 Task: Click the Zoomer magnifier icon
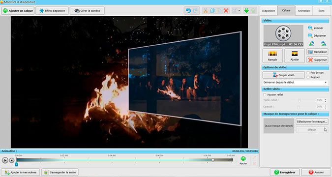point(310,28)
